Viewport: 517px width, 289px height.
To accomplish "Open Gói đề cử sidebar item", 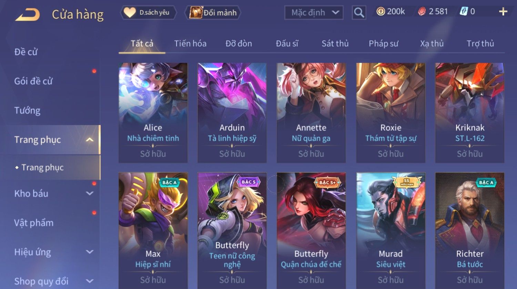I will click(x=33, y=81).
